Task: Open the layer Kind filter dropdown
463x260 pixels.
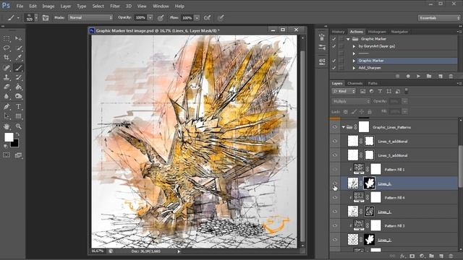Action: pyautogui.click(x=344, y=92)
